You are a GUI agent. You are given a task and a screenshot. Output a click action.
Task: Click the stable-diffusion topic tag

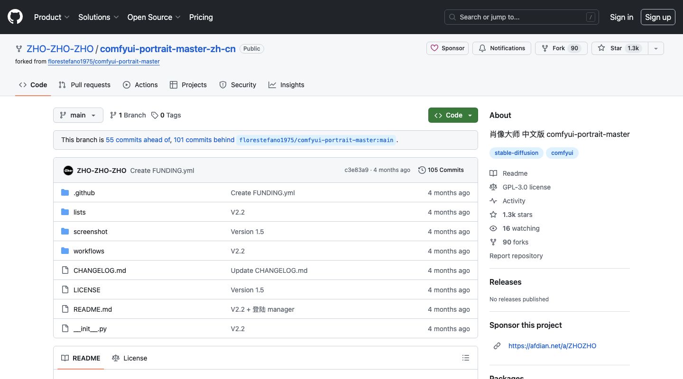[517, 153]
